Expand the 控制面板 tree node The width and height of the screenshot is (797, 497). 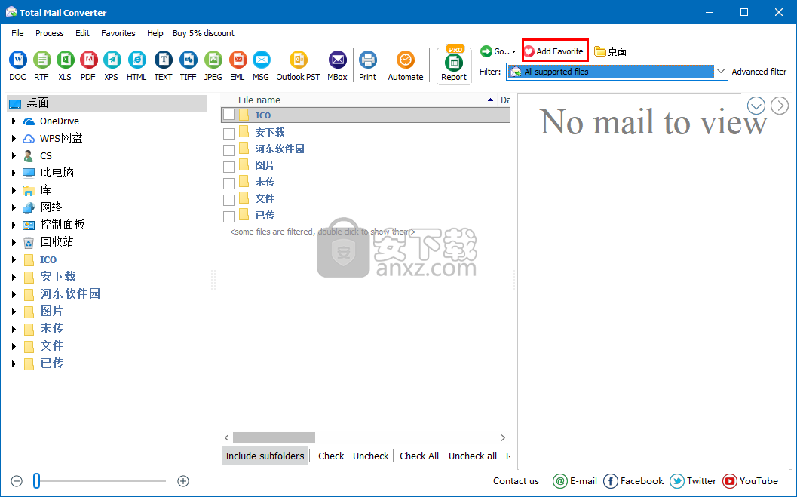point(14,225)
